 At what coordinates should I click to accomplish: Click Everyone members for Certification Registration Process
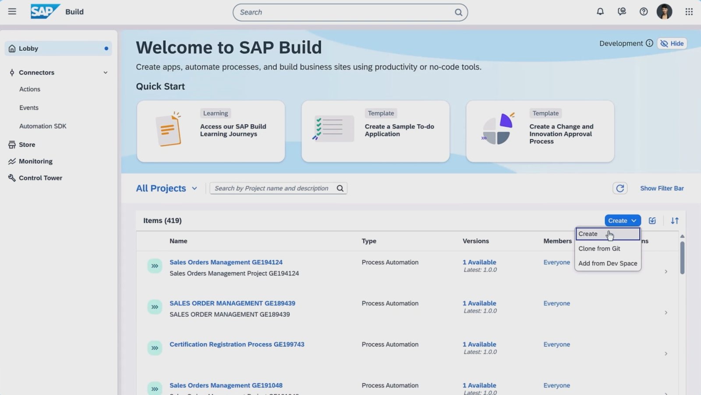point(556,345)
